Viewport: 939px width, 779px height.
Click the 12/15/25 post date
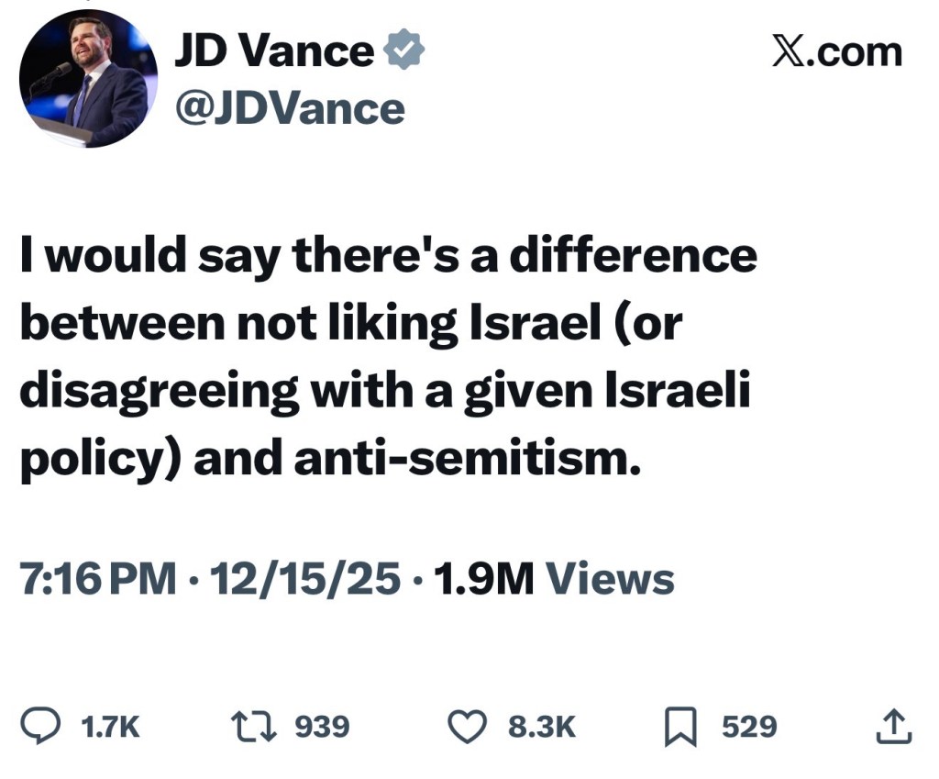(305, 579)
